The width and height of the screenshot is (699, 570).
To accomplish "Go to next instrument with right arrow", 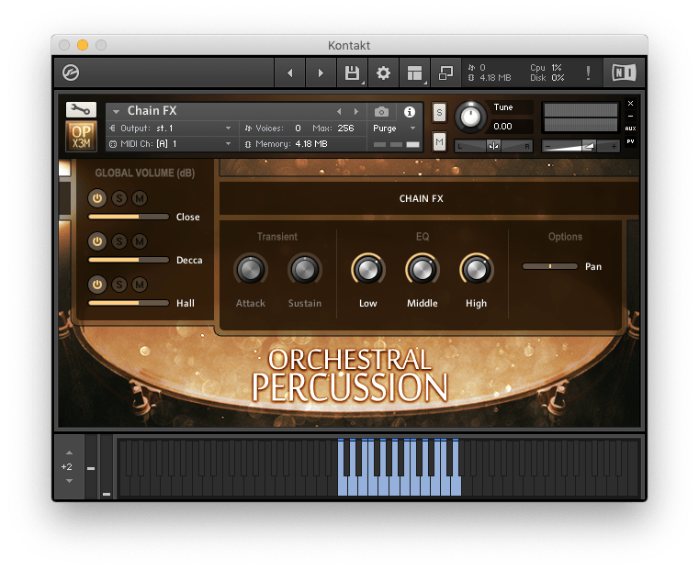I will click(x=321, y=73).
